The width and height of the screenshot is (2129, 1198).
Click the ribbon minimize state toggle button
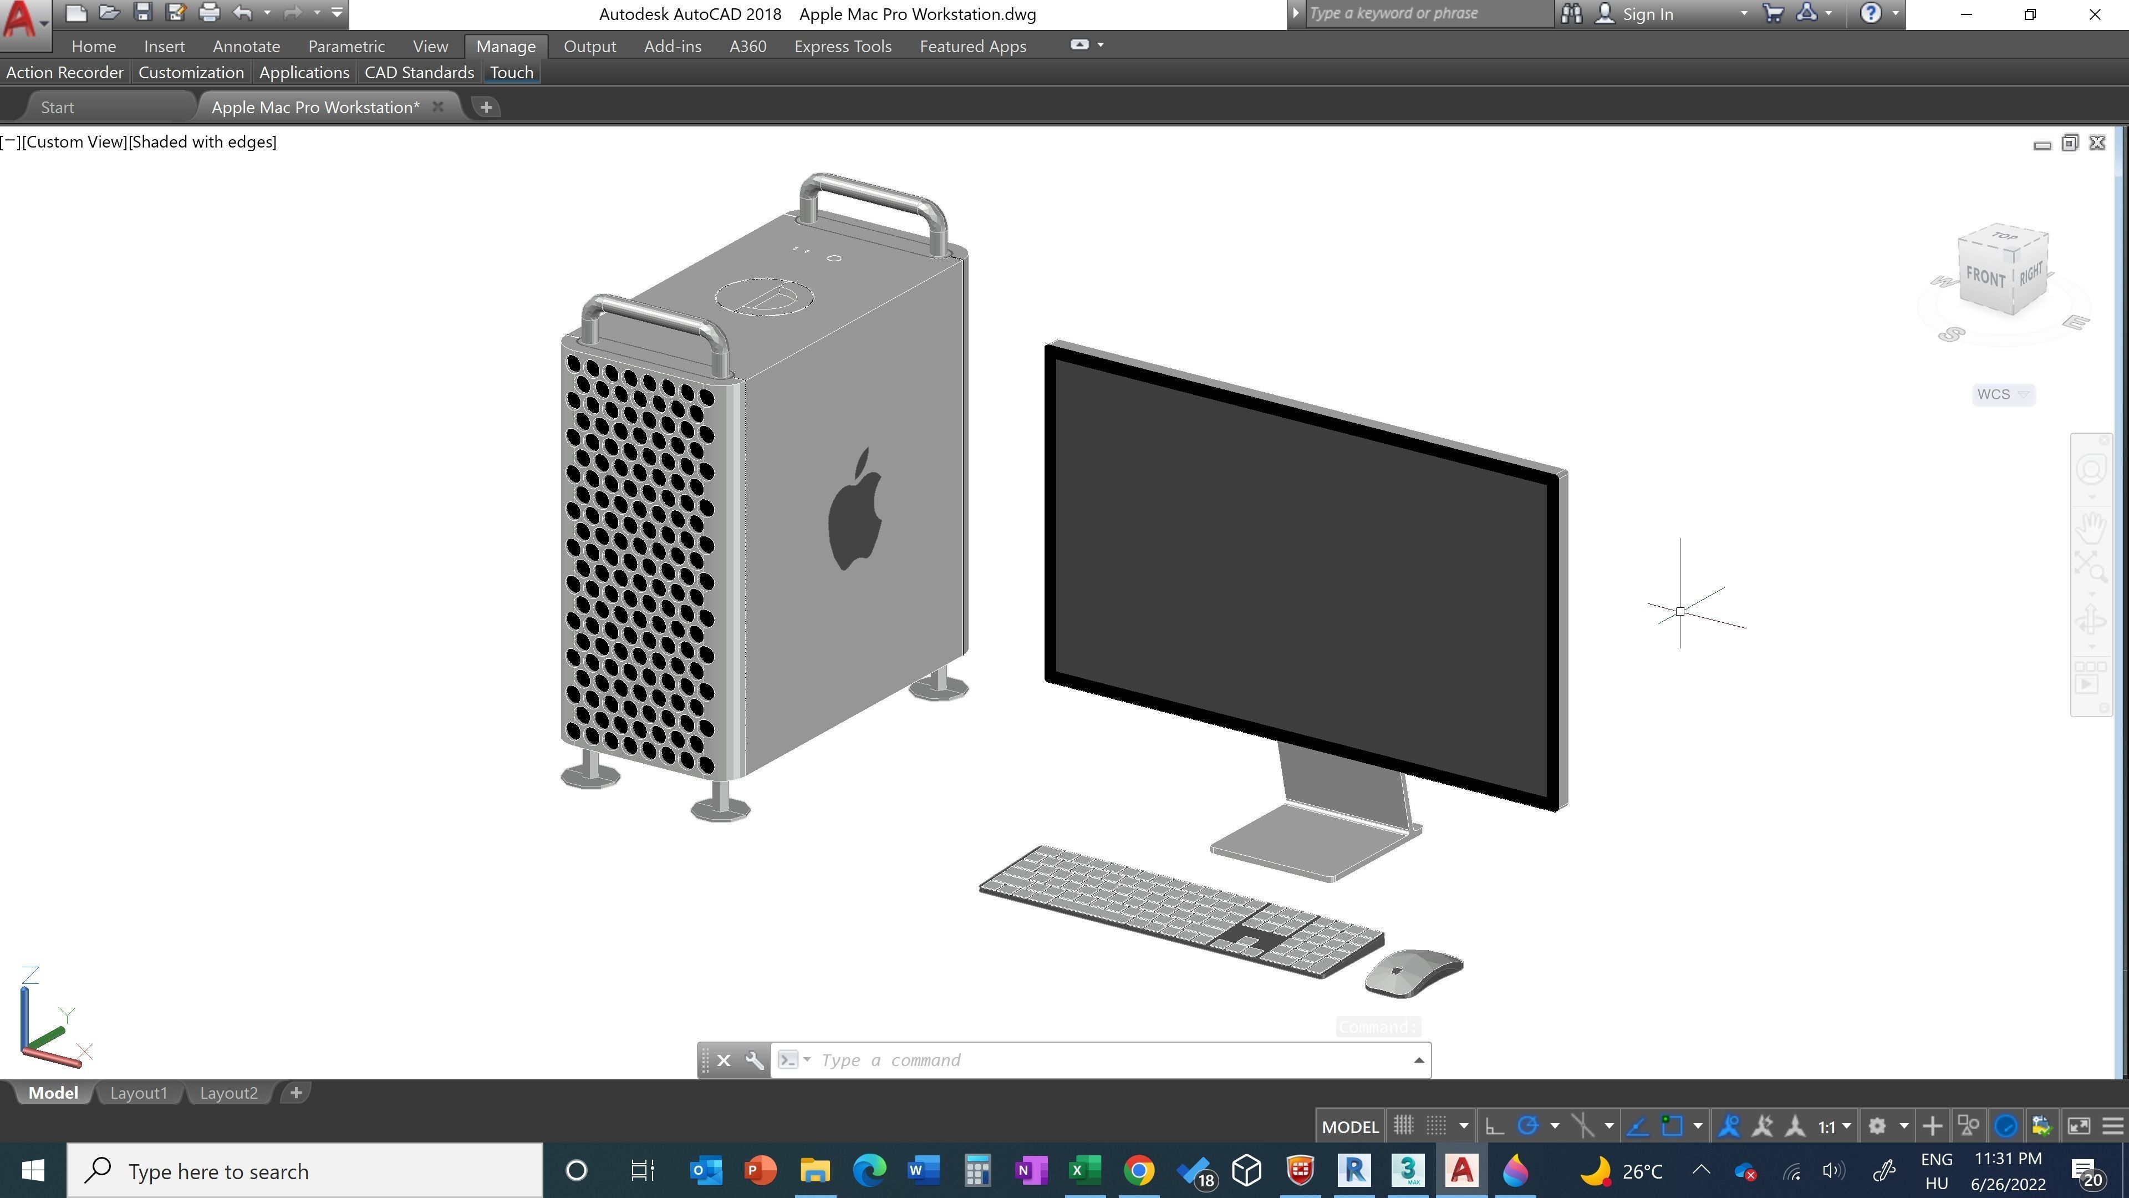pos(1079,44)
